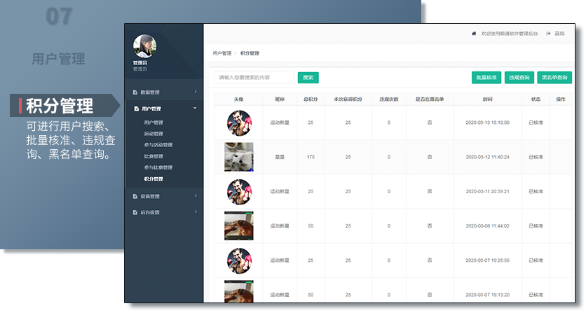This screenshot has height=320, width=586.
Task: Collapse the 用户管理 menu chevron
Action: pos(196,109)
